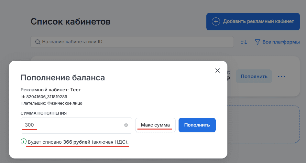
Task: Click the "СУММА ПОПОЛНЕНИЯ" label
Action: click(44, 113)
